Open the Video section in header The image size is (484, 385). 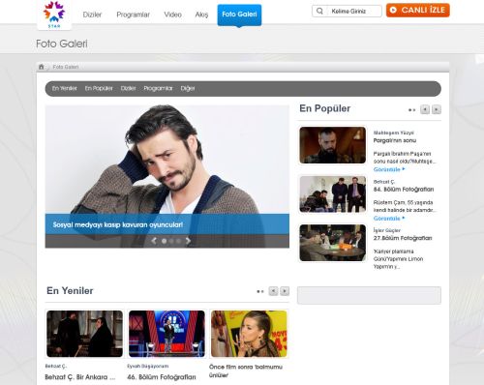point(172,15)
